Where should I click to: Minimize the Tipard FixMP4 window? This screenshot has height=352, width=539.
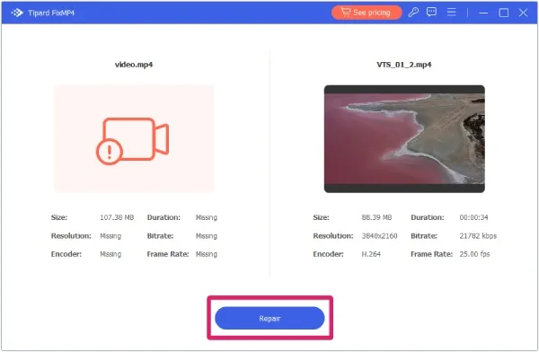[483, 13]
